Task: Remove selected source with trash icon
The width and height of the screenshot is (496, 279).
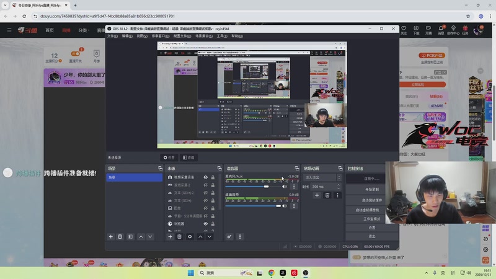Action: [179, 237]
